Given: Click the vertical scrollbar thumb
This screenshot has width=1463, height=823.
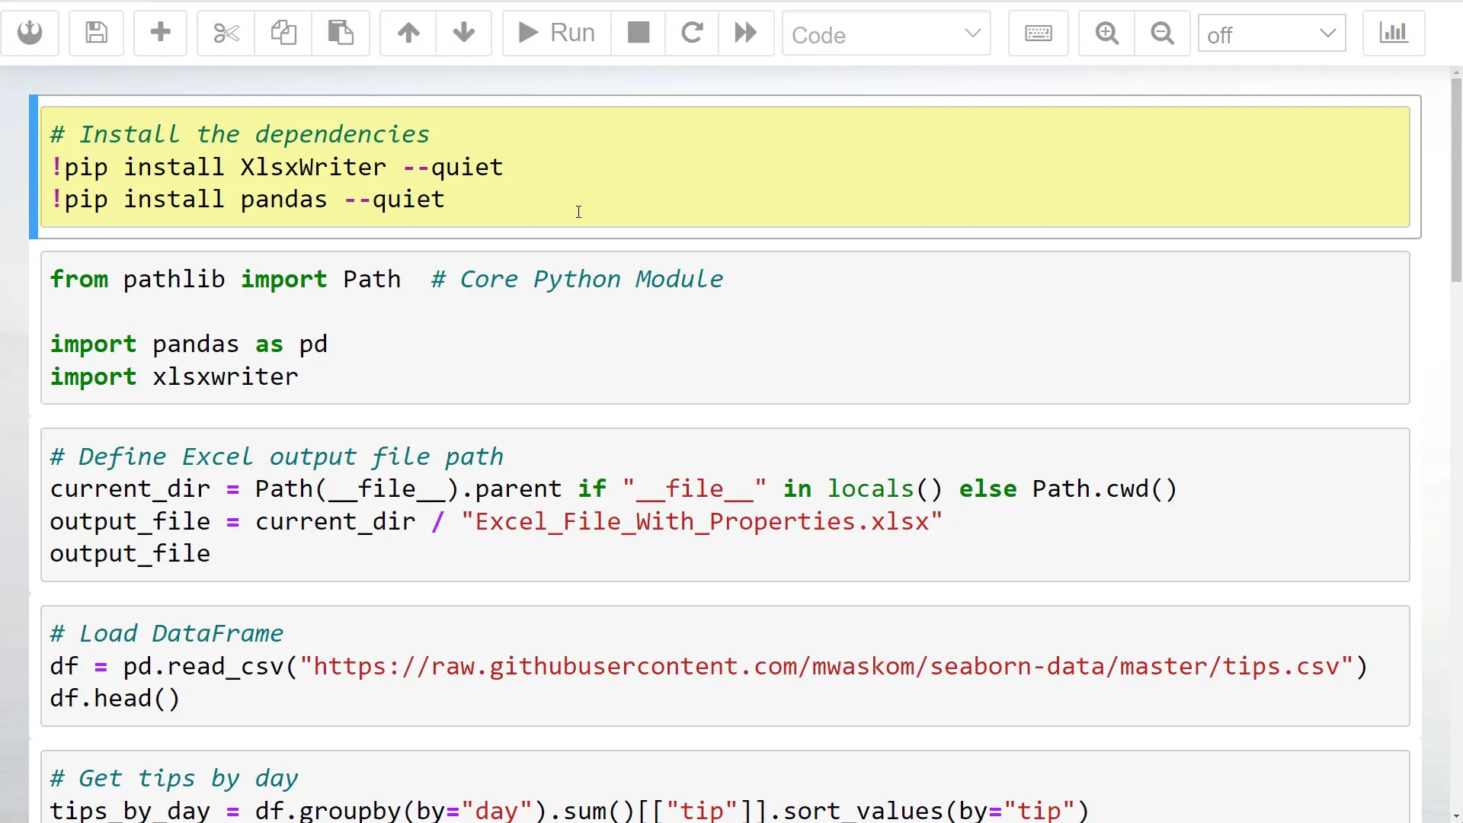Looking at the screenshot, I should (x=1456, y=179).
